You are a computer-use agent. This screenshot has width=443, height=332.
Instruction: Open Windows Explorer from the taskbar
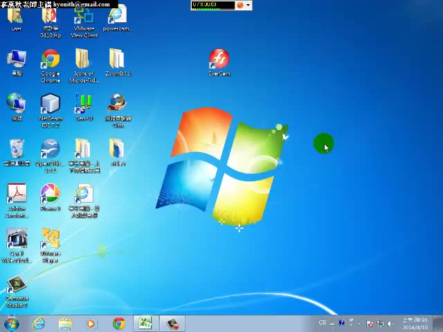click(65, 324)
